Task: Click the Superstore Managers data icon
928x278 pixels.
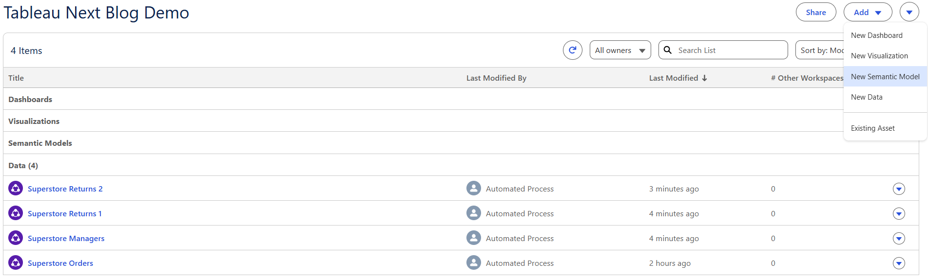Action: click(16, 238)
